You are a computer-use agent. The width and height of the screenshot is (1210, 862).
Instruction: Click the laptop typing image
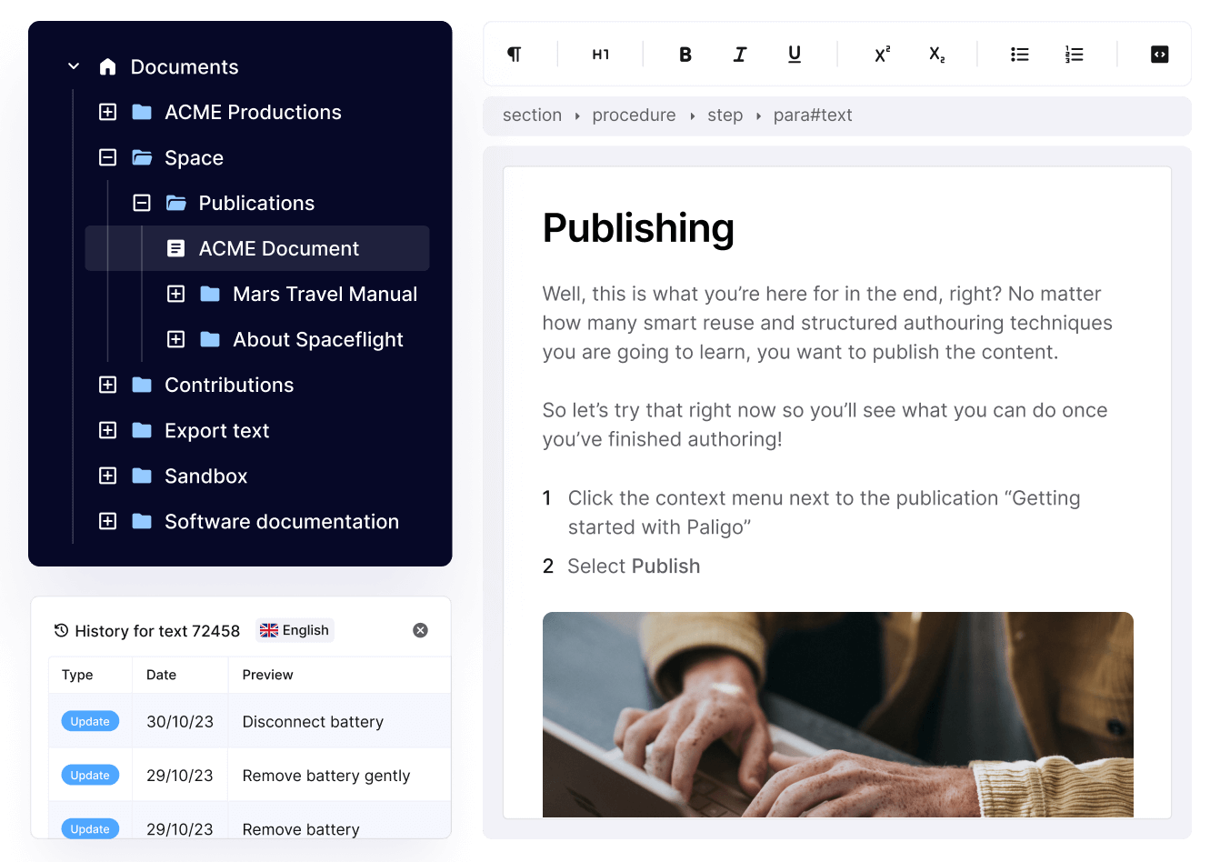click(x=837, y=714)
